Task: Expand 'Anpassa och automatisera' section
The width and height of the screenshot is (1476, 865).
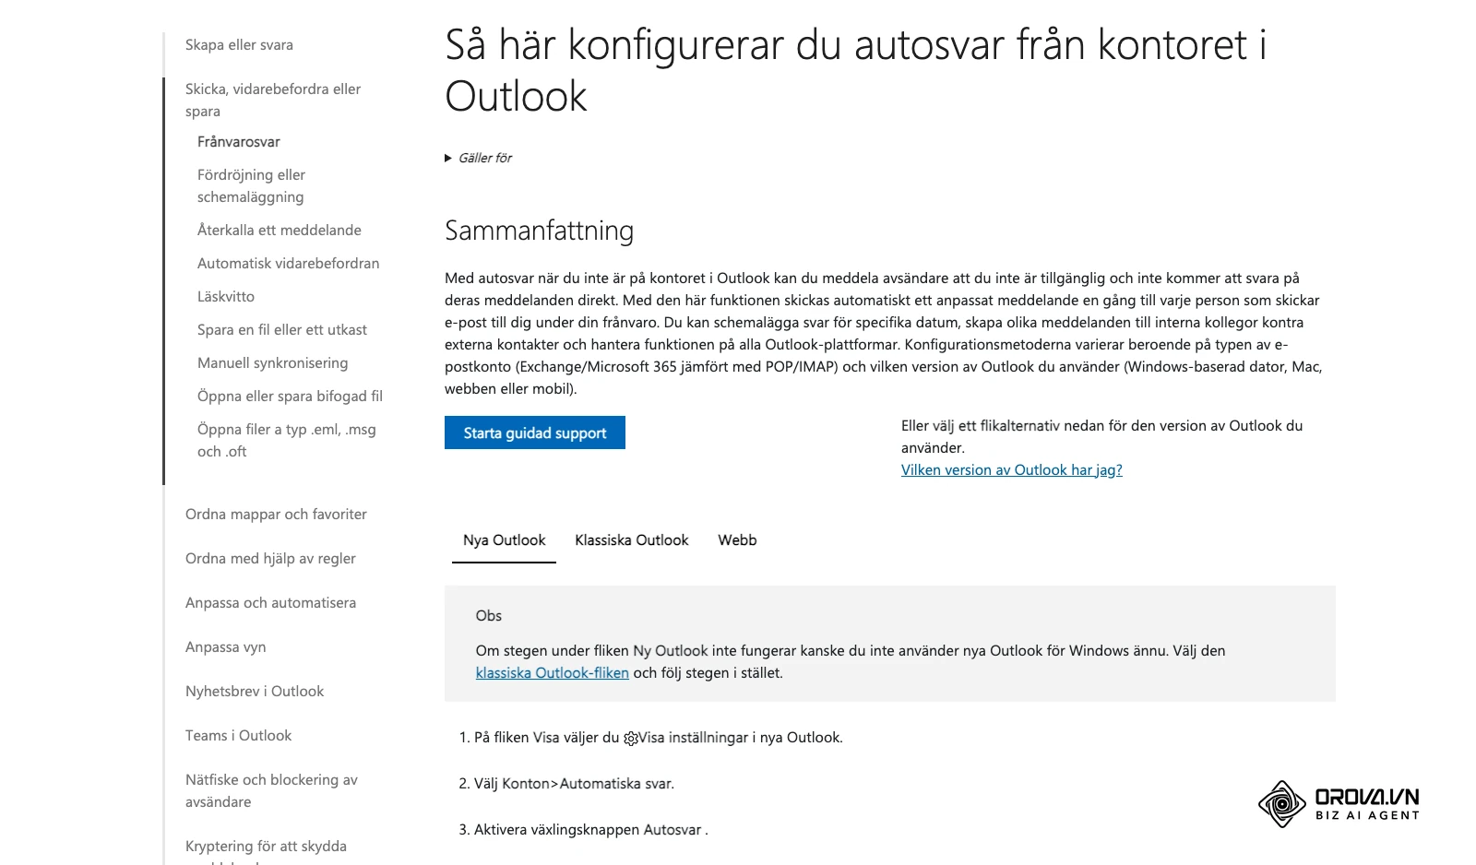Action: coord(270,602)
